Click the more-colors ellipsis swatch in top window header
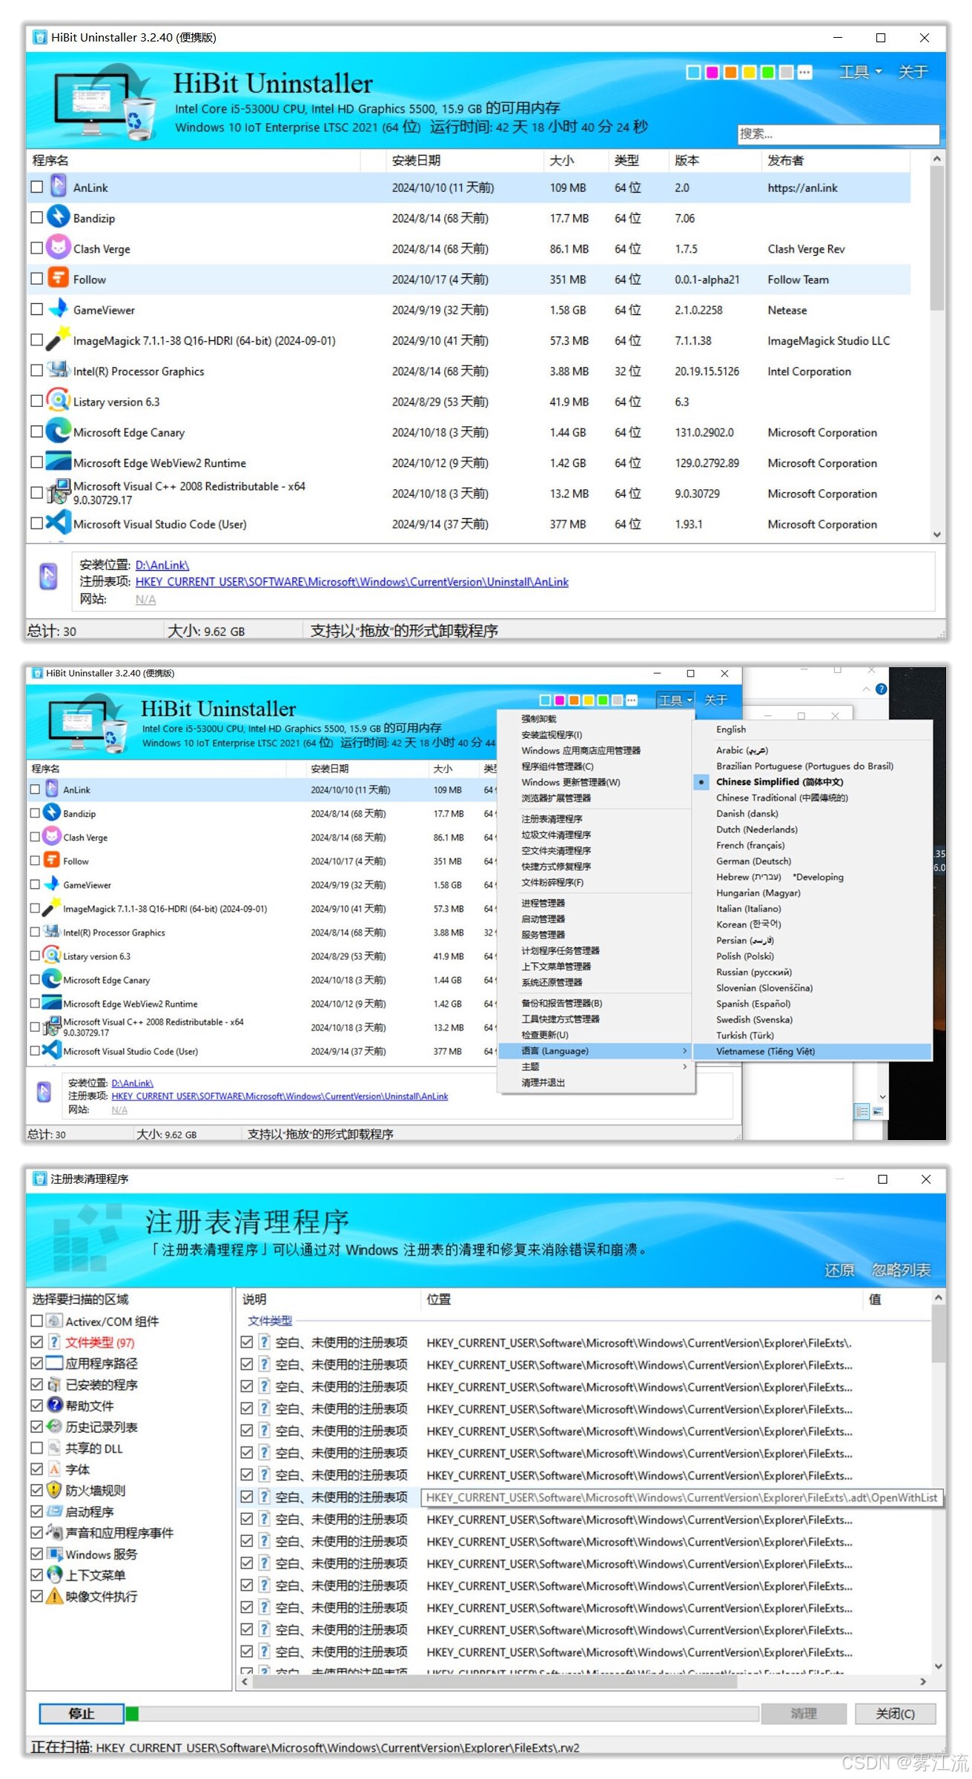 [x=804, y=73]
